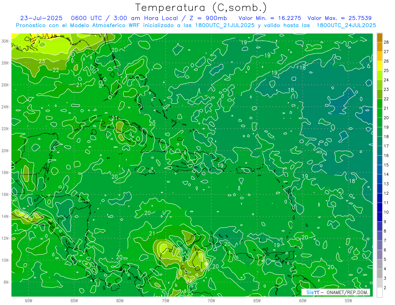Click the "0600 UTC" time text
395x305 pixels.
pyautogui.click(x=87, y=18)
